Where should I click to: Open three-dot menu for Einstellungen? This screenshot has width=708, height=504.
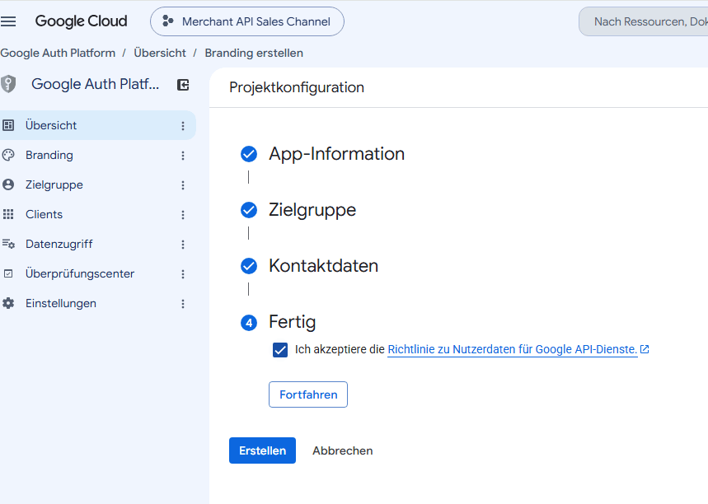pos(183,304)
